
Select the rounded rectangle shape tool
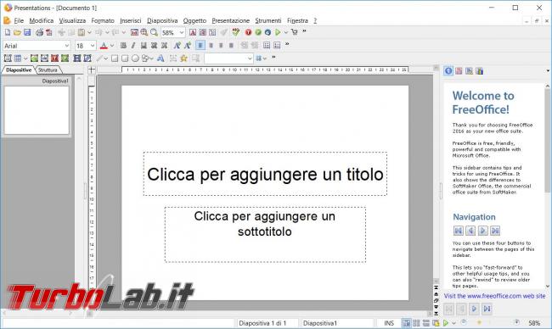pyautogui.click(x=125, y=59)
